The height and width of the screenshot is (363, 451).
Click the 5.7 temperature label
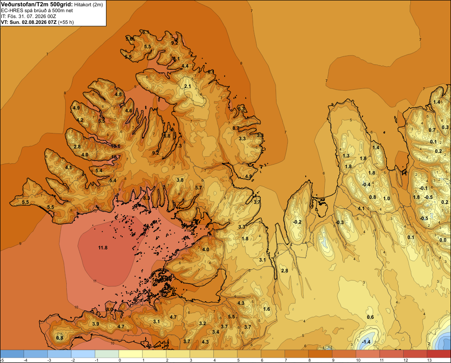(x=198, y=188)
